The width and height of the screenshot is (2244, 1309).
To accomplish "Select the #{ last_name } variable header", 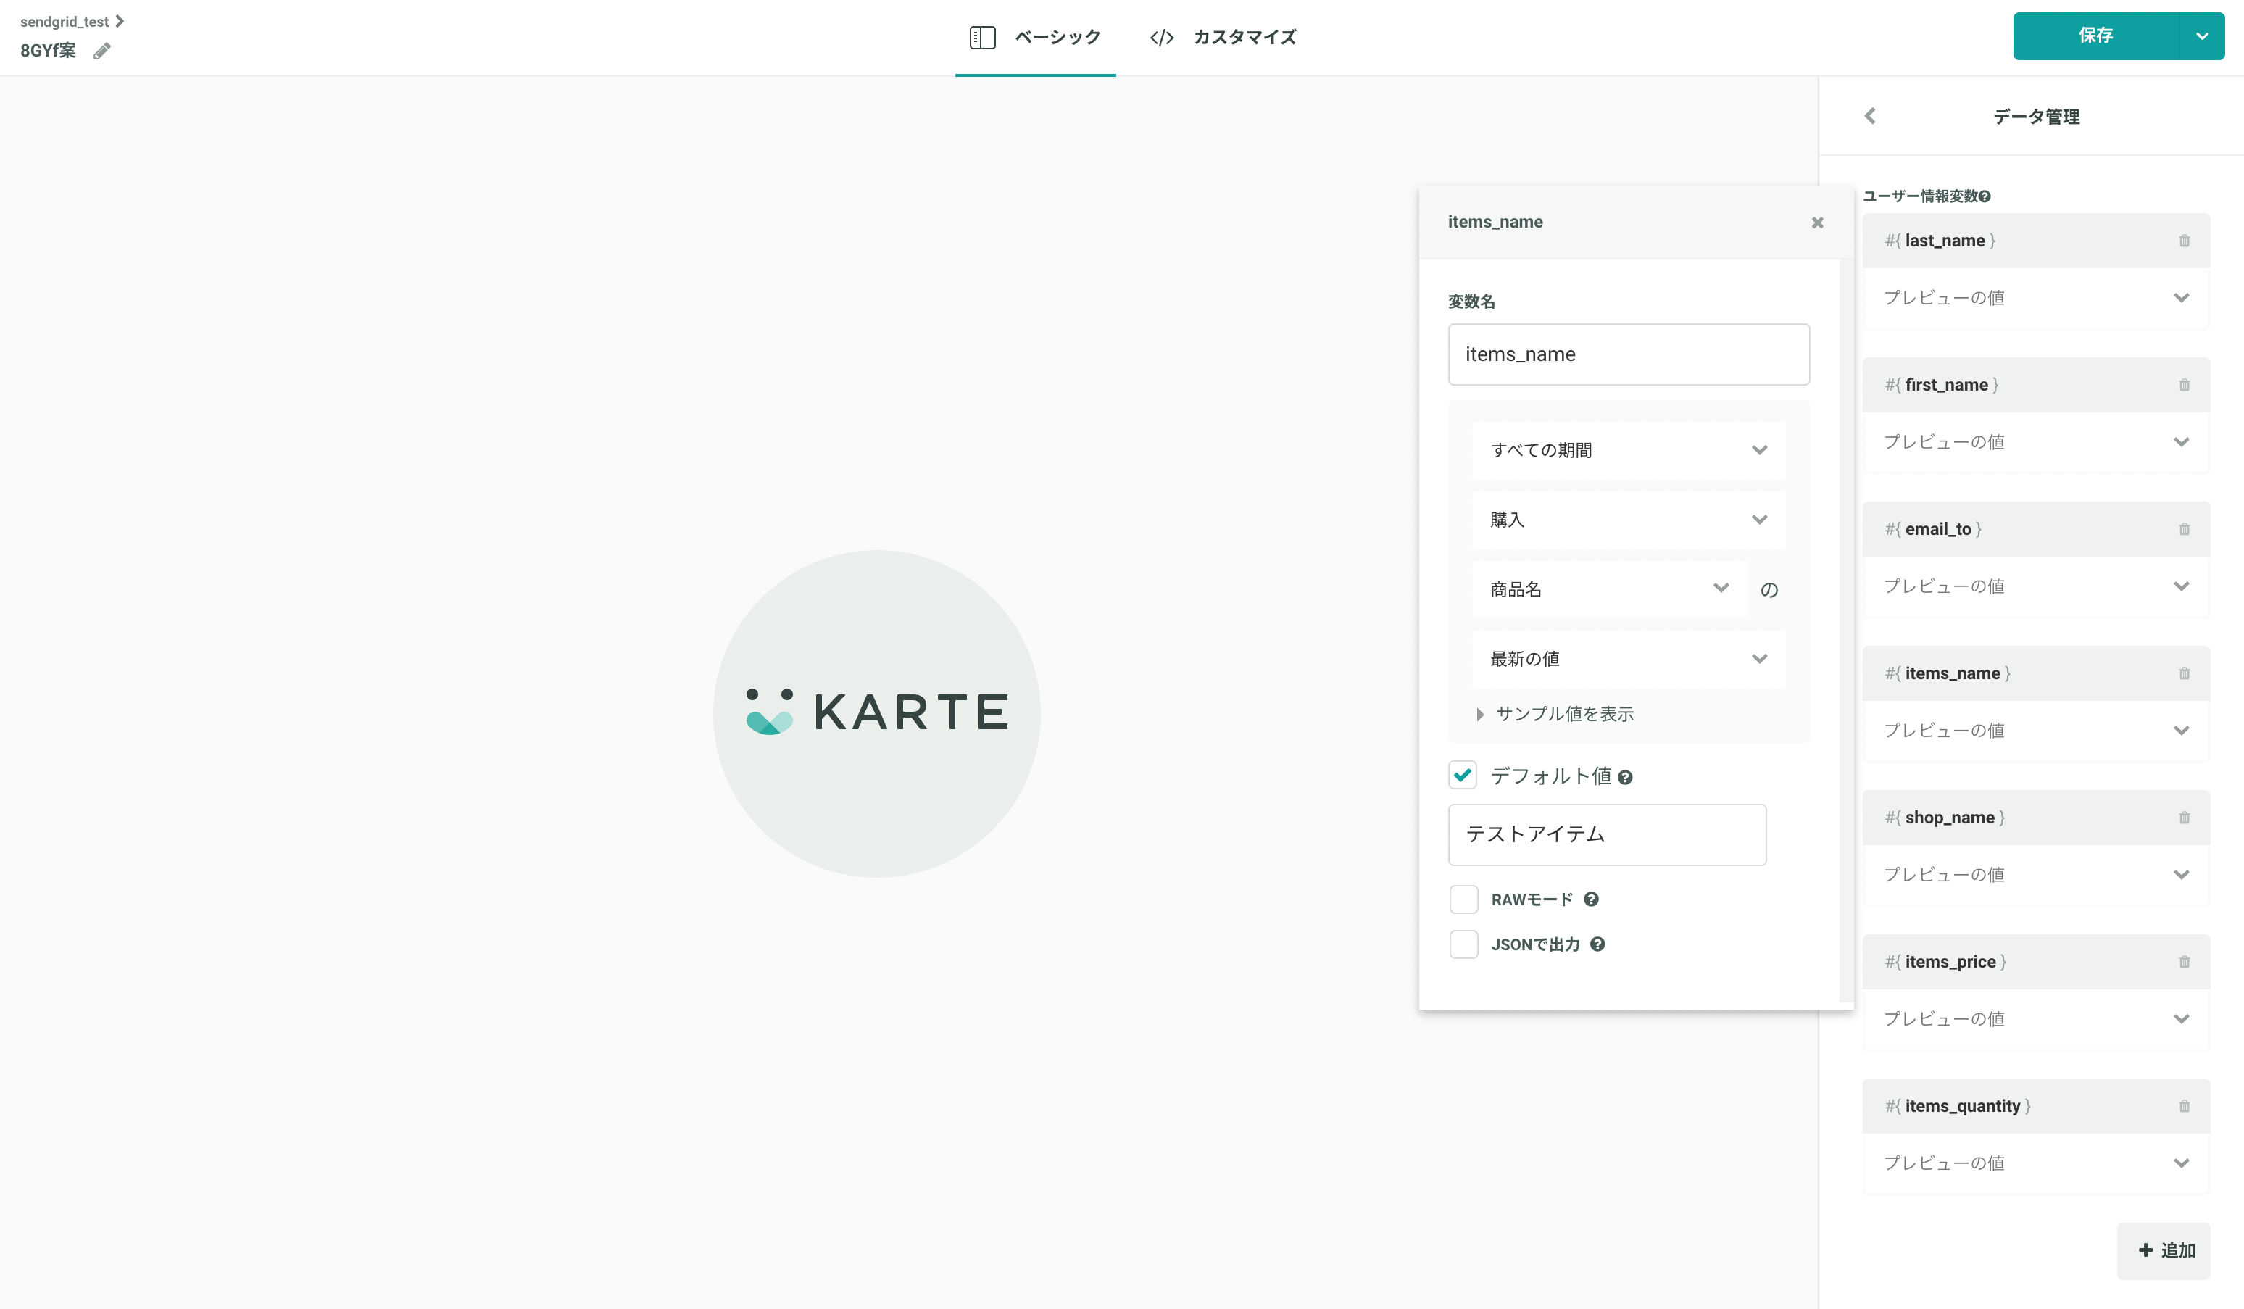I will click(x=2037, y=241).
